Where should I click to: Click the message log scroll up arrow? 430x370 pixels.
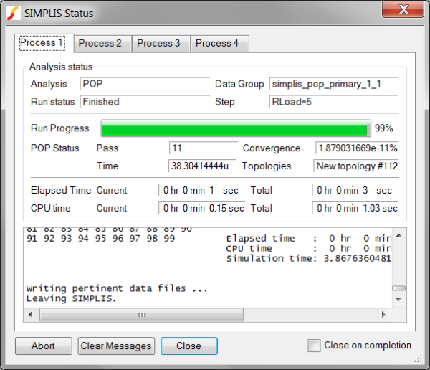[x=399, y=235]
